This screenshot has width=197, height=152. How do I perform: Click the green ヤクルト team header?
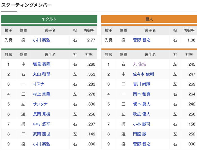tap(49, 19)
